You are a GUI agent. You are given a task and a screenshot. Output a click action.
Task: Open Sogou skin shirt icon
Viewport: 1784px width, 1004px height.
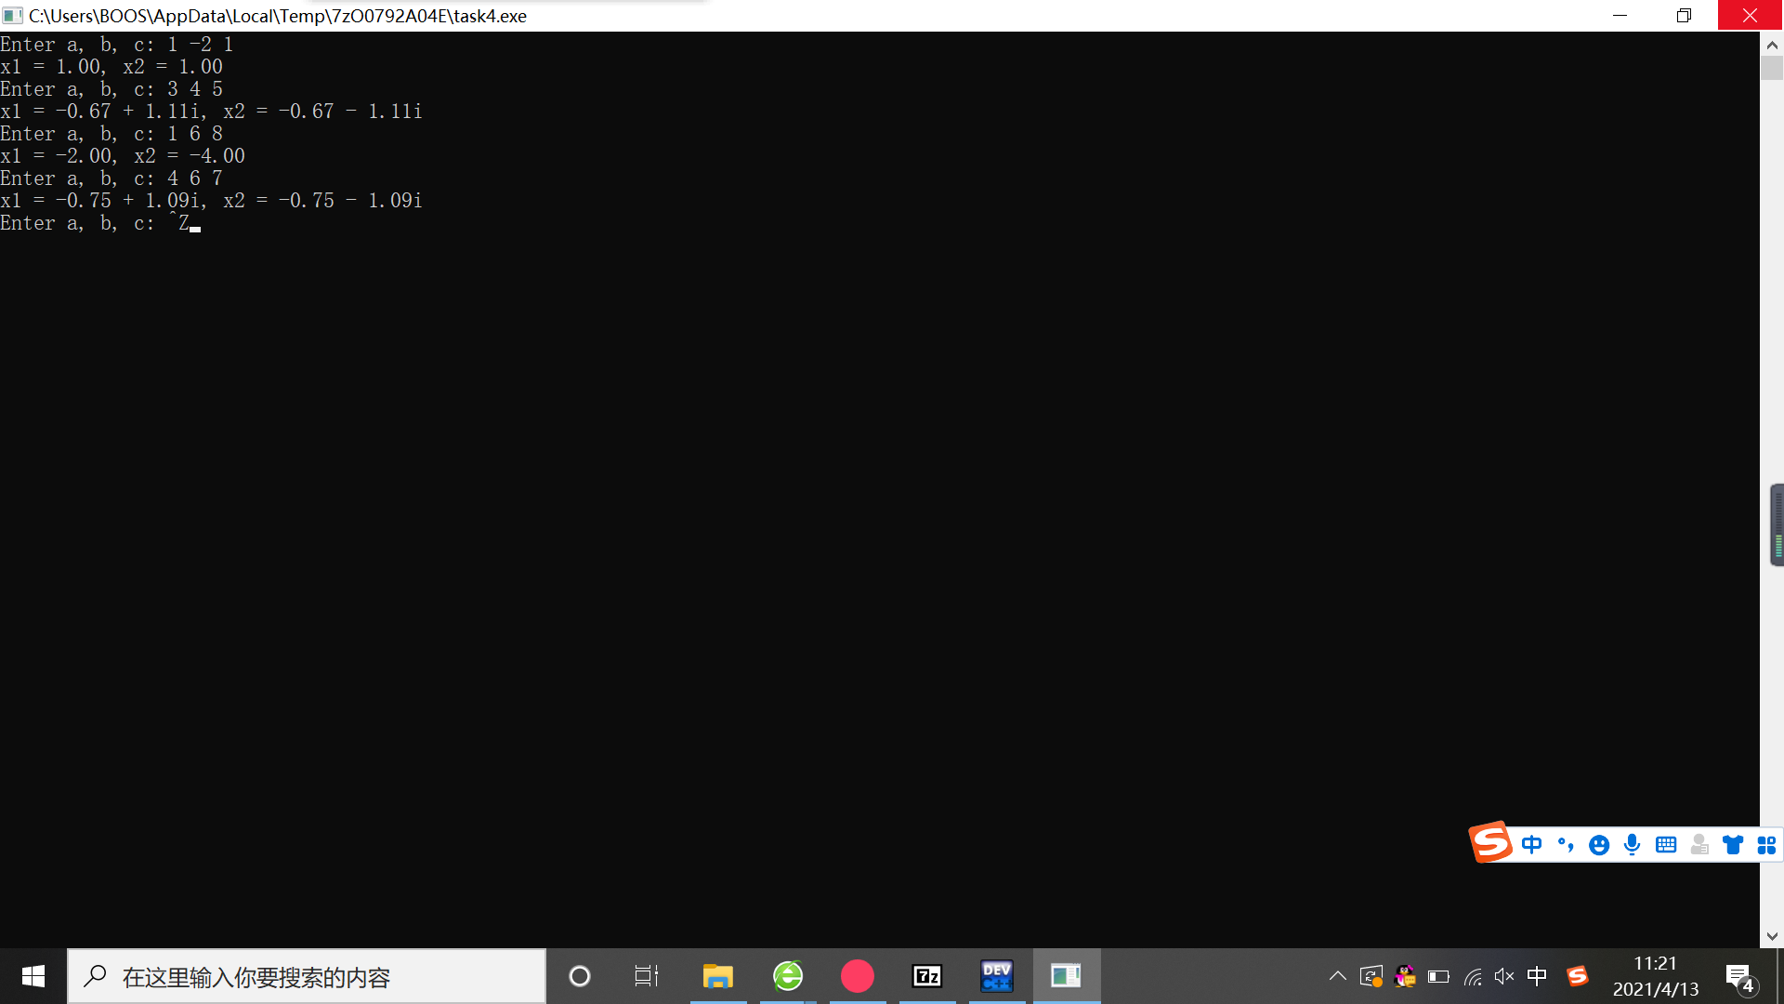(1733, 844)
